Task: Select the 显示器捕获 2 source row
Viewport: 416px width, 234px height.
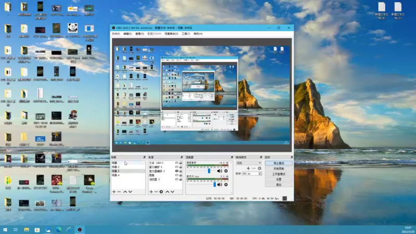Action: [165, 171]
